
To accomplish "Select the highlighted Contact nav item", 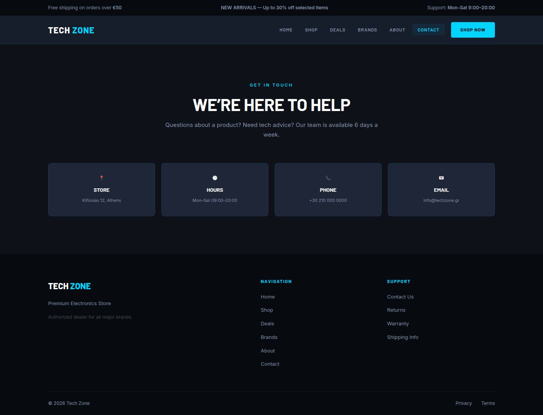I will click(428, 30).
